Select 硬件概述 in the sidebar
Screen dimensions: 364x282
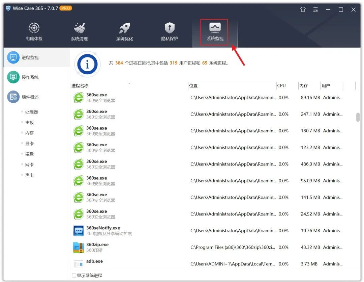[37, 97]
